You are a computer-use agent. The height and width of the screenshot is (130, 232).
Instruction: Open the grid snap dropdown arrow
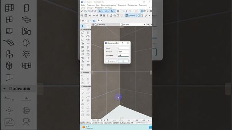tap(121, 11)
